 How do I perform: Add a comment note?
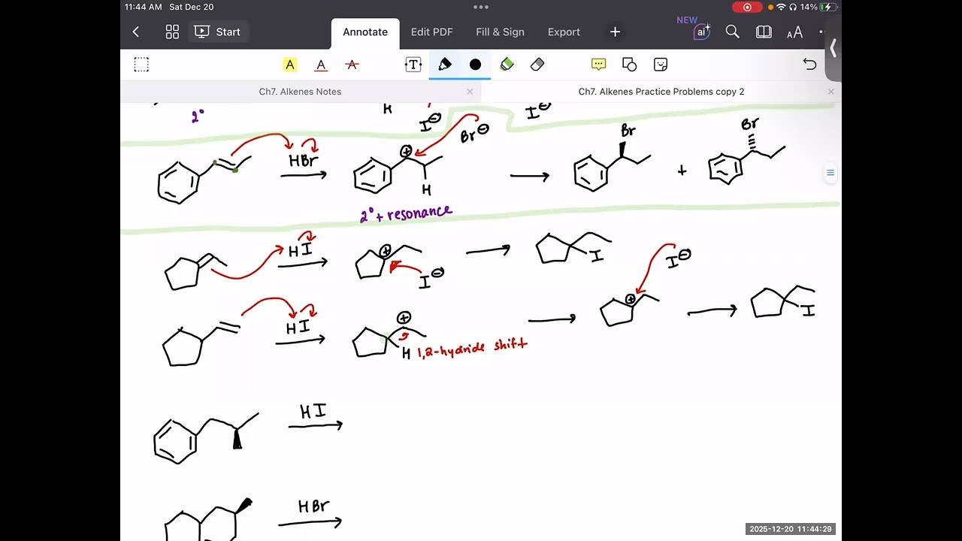[x=599, y=65]
